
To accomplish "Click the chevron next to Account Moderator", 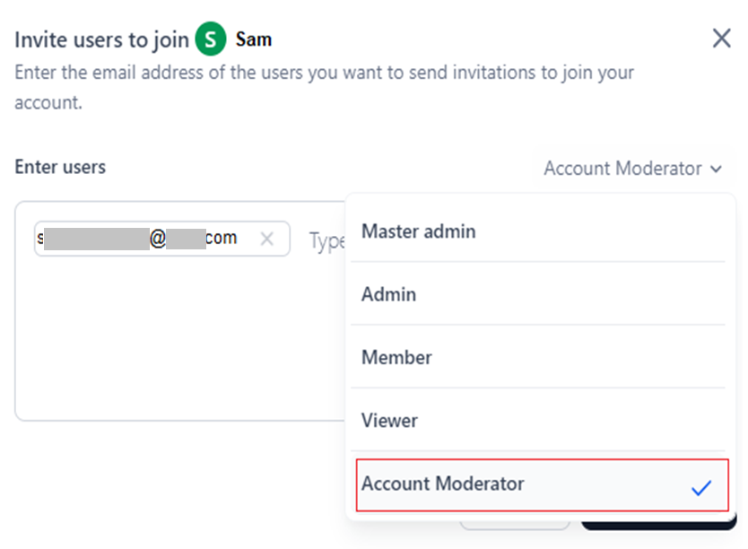I will (716, 169).
